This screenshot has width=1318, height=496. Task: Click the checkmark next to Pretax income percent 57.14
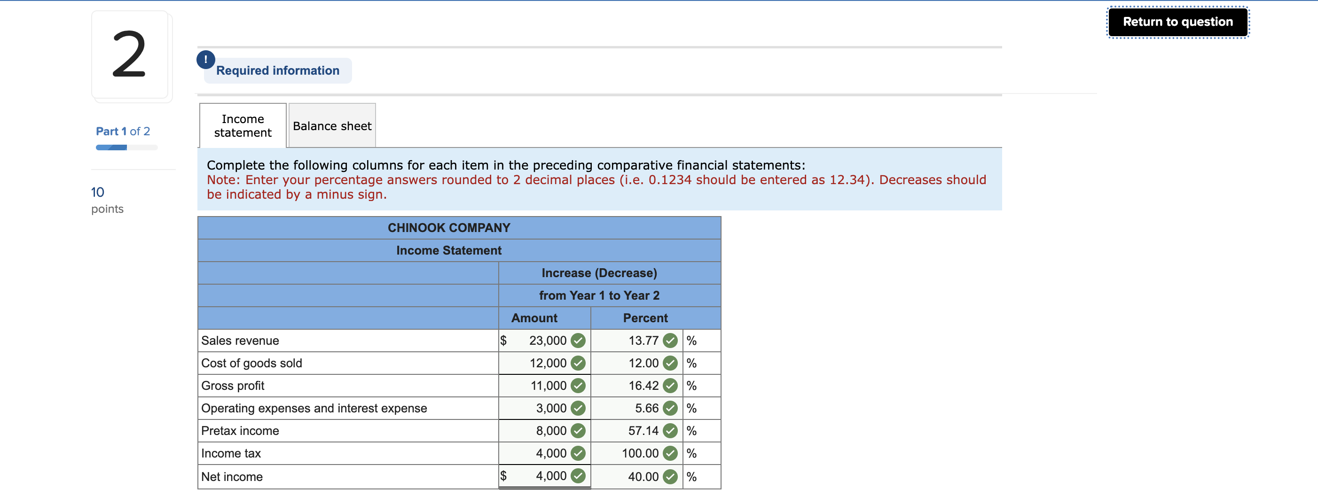[669, 431]
